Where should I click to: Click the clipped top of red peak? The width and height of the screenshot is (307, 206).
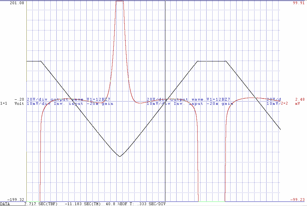[120, 1]
